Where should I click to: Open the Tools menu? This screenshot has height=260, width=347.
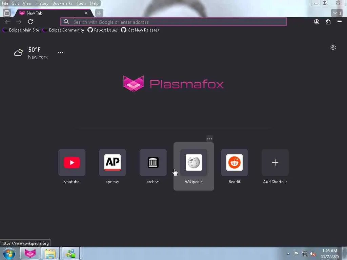click(81, 3)
